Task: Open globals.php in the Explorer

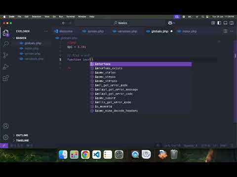Action: 33,43
